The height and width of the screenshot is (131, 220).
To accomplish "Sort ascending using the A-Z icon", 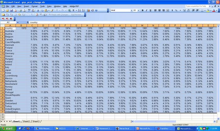I will (79, 10).
